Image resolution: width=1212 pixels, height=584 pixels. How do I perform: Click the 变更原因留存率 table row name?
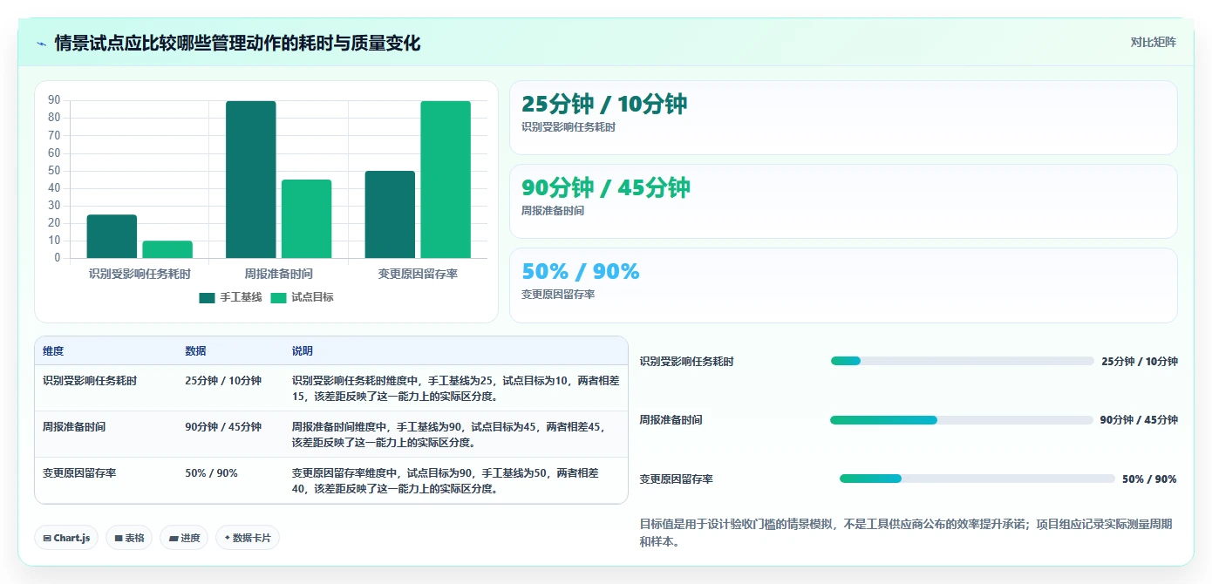click(79, 473)
